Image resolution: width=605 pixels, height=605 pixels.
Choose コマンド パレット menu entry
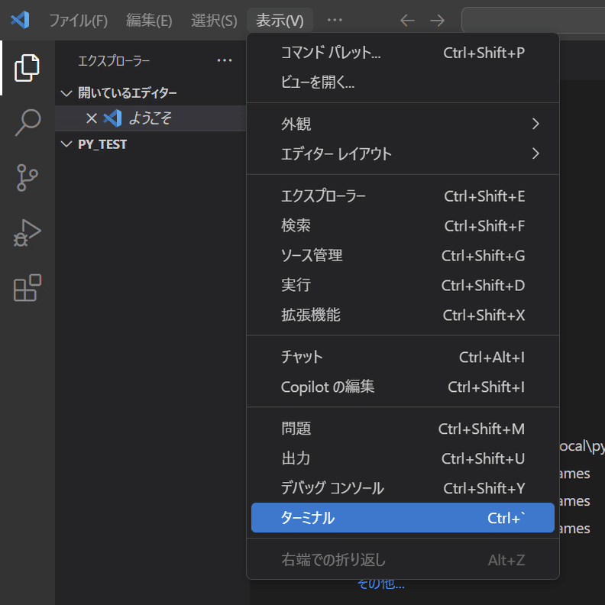coord(403,53)
